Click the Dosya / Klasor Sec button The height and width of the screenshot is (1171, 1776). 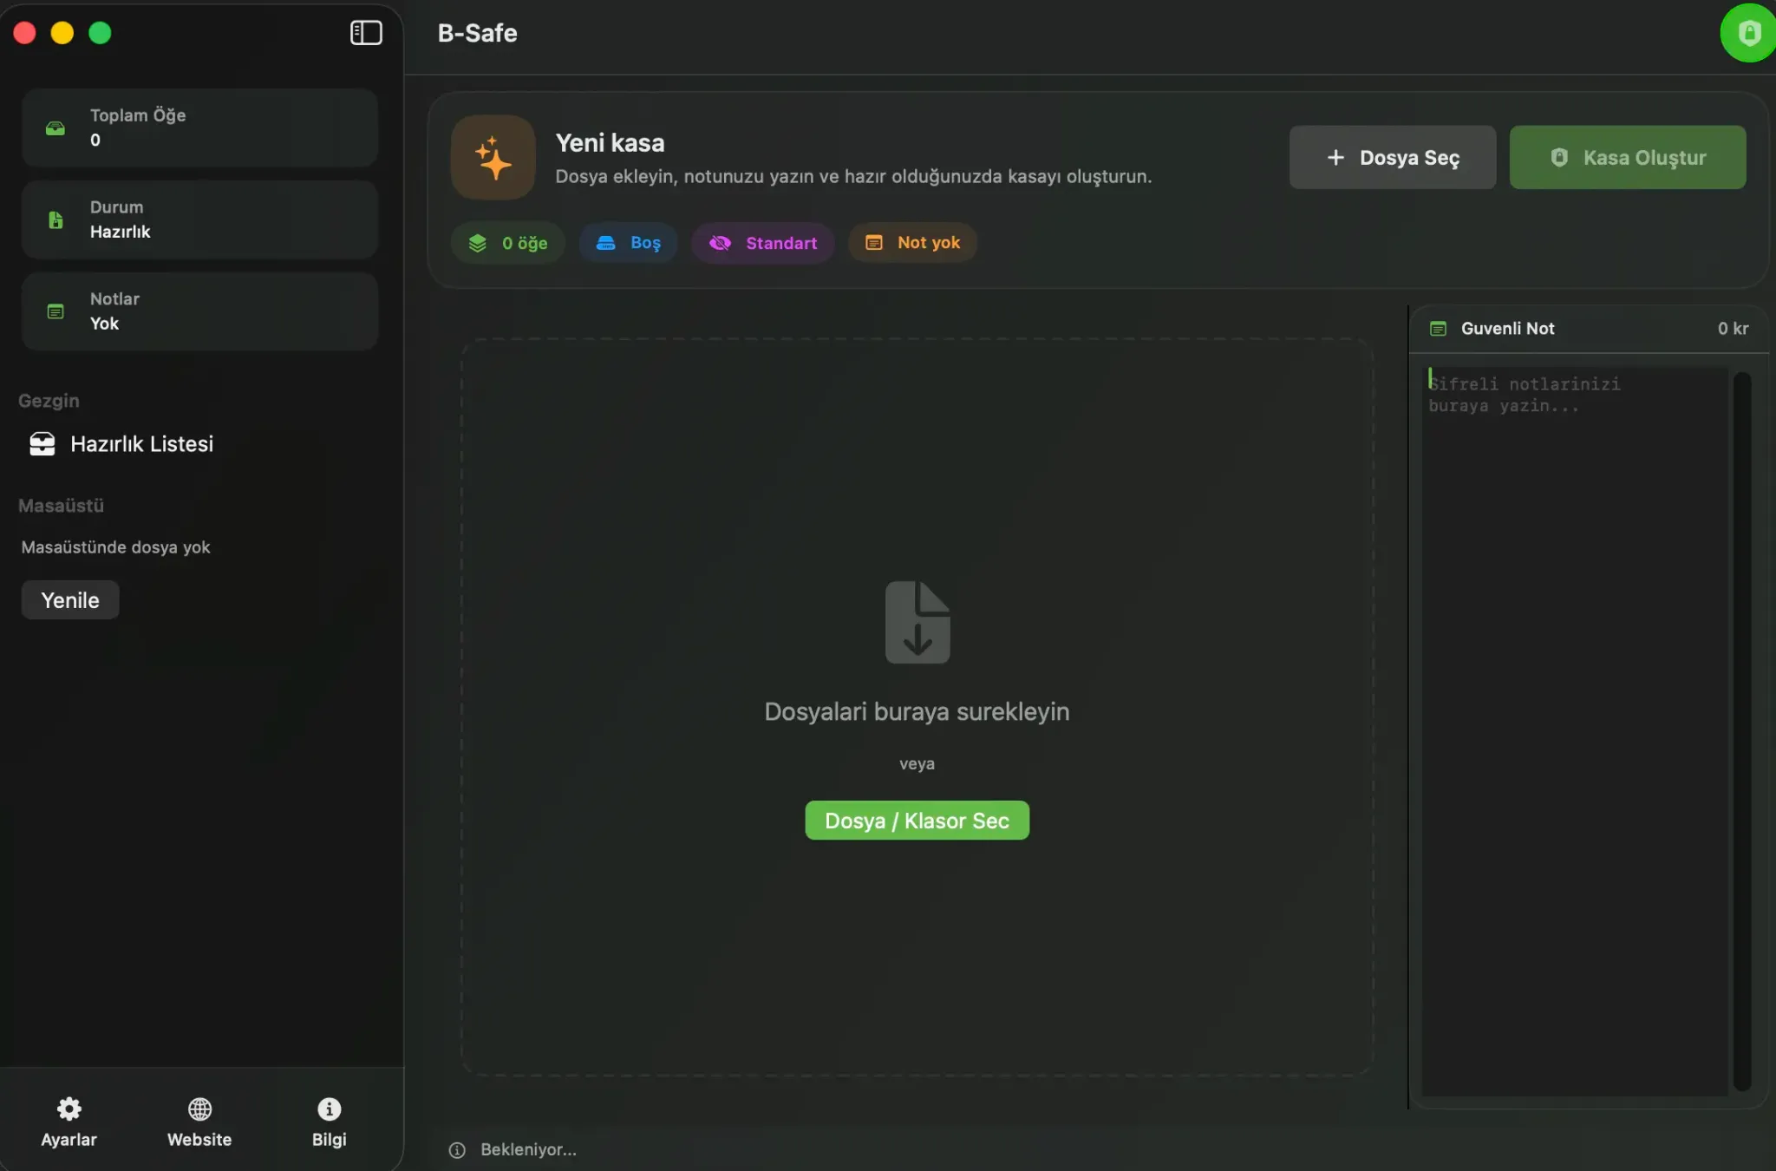917,821
